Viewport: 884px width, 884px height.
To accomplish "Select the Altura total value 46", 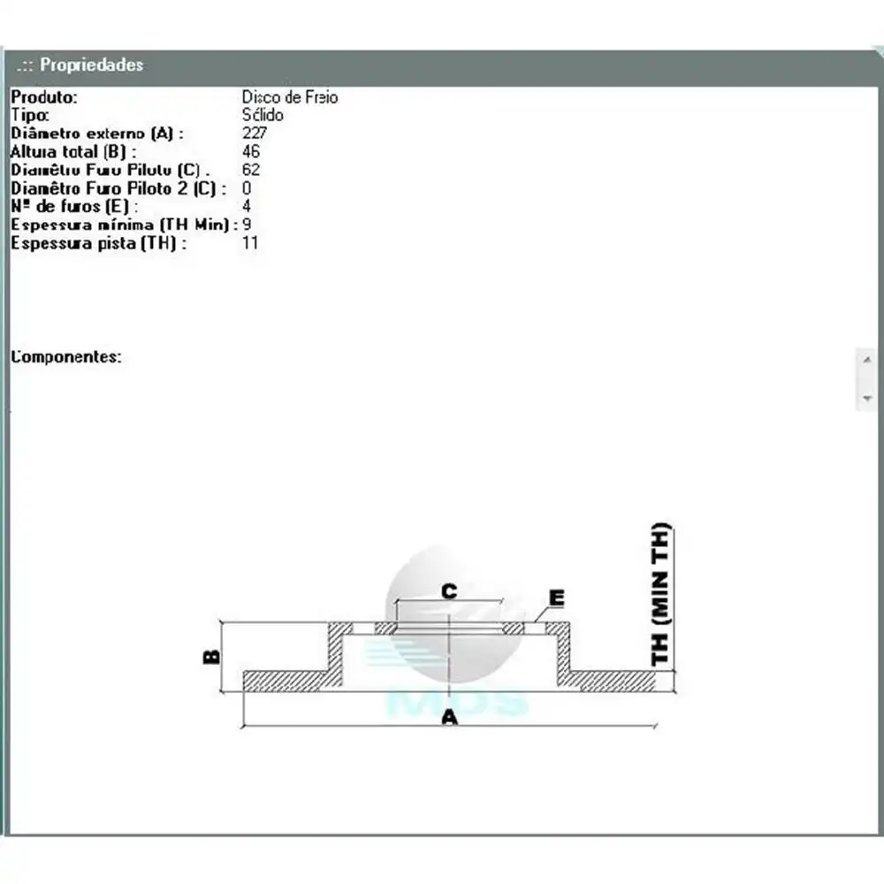I will click(250, 152).
